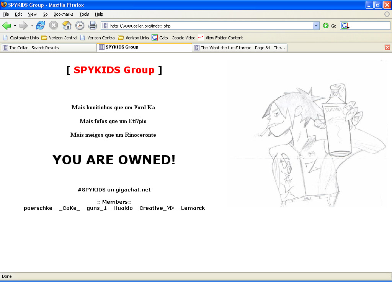Select the SPYKIDS Group tab
392x282 pixels.
(x=144, y=47)
